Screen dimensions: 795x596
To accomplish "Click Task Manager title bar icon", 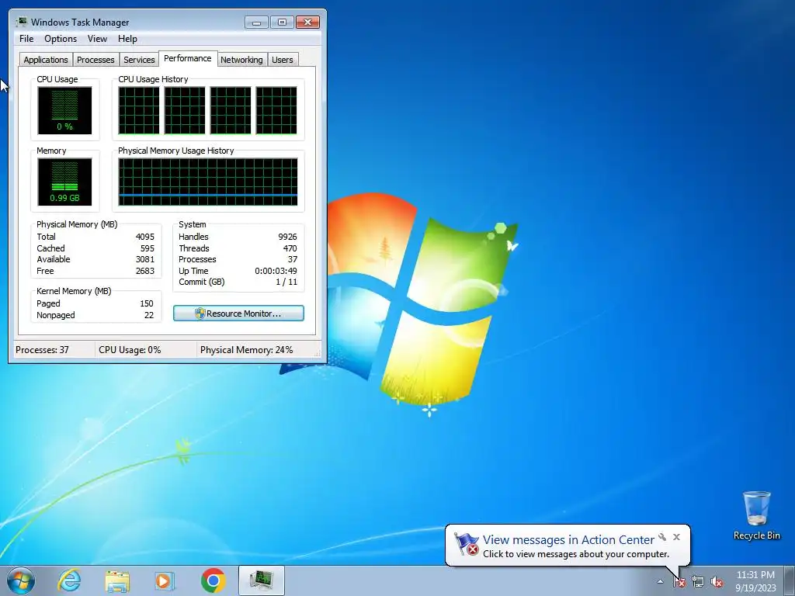I will [21, 22].
